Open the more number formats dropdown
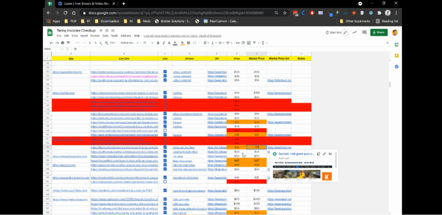The image size is (442, 215). (113, 43)
